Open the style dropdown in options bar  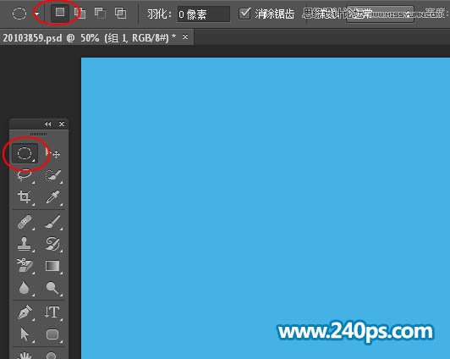(x=380, y=14)
